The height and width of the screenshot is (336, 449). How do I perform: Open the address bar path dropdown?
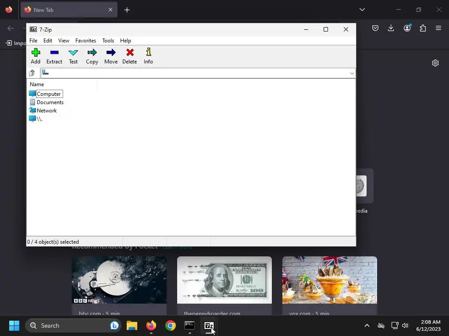coord(352,73)
